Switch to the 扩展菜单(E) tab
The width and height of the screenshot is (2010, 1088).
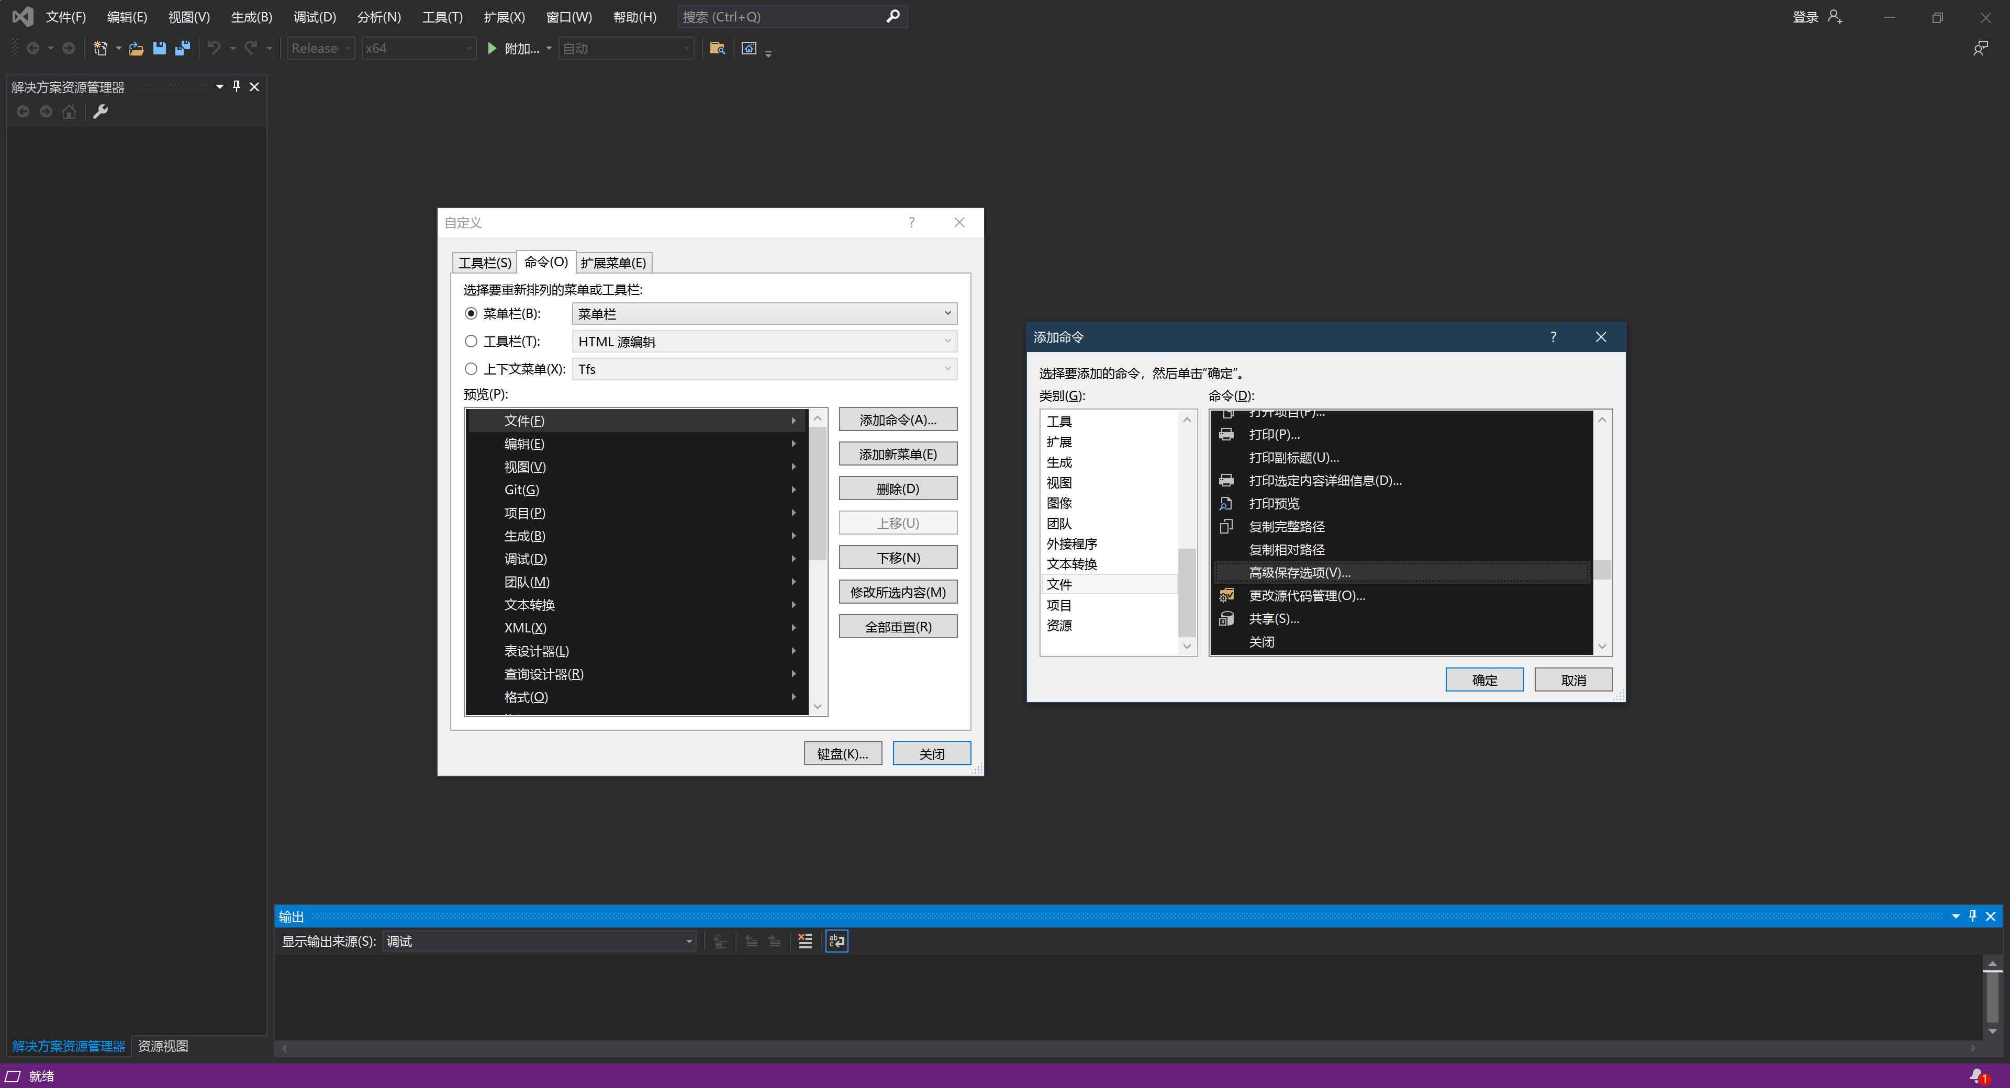tap(612, 263)
